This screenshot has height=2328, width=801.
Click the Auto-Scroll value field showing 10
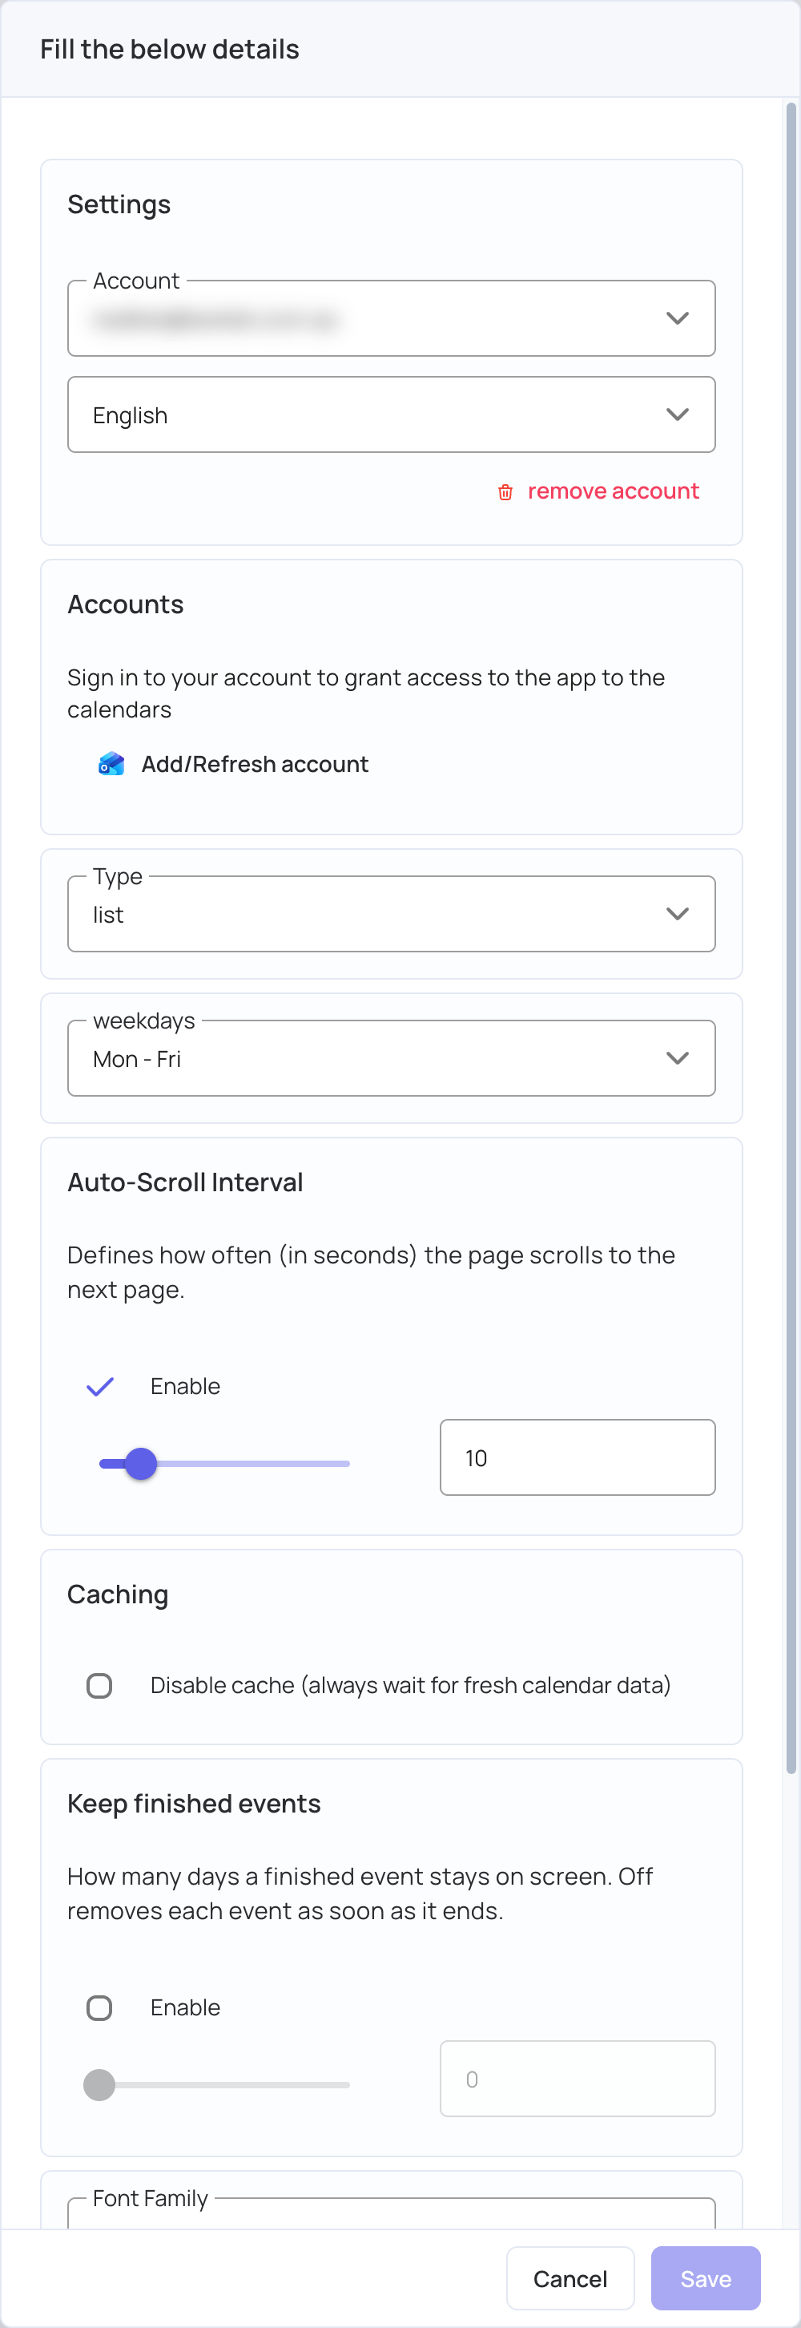tap(577, 1457)
